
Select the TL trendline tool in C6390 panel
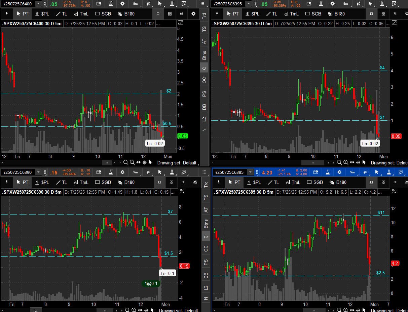(x=61, y=182)
